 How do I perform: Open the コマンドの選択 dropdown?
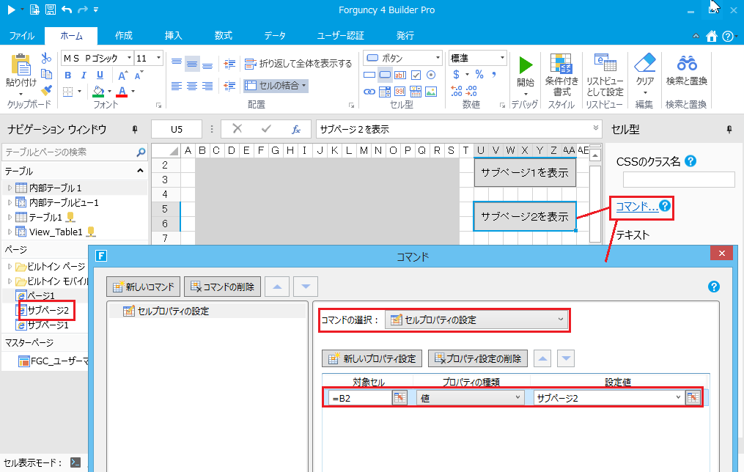477,320
